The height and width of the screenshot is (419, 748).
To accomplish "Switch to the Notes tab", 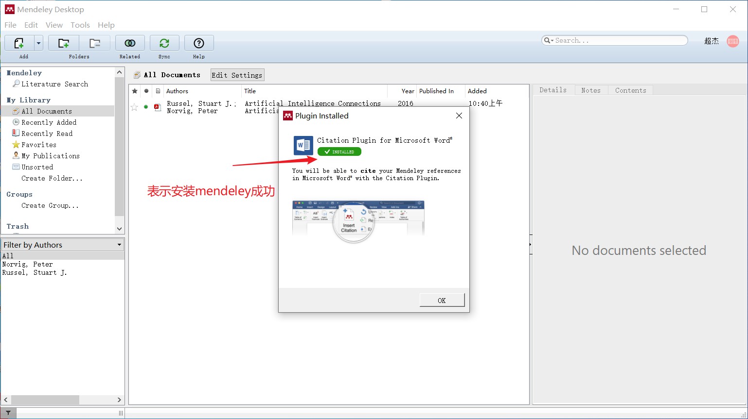I will coord(591,90).
